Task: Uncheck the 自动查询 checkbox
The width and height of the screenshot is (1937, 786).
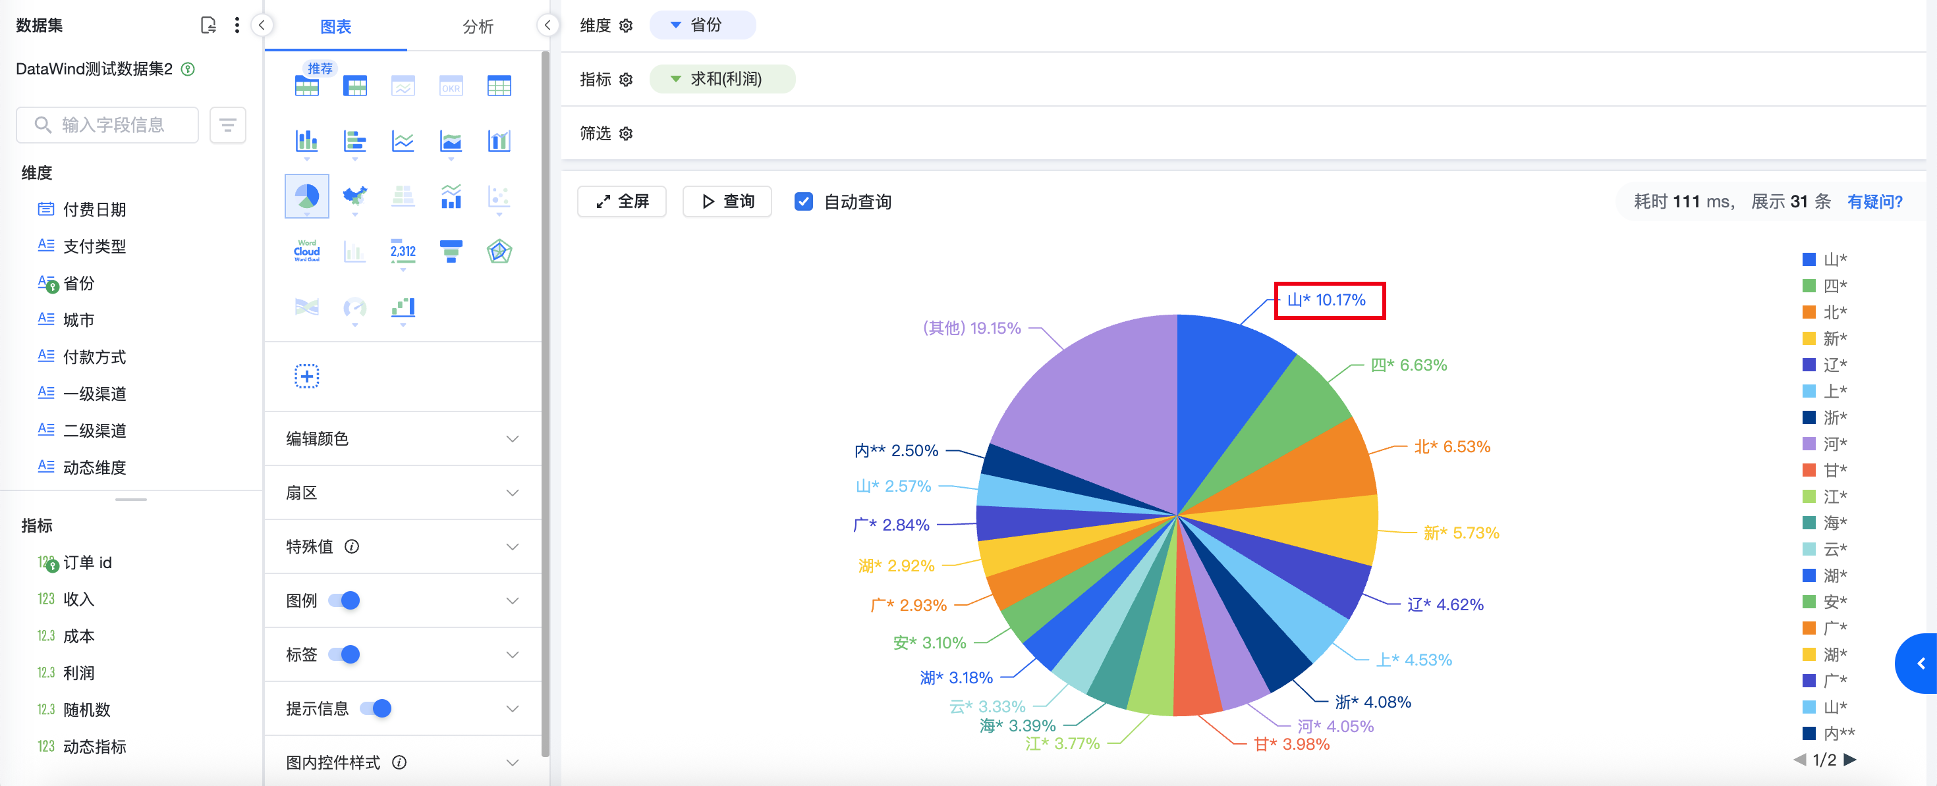Action: (x=803, y=201)
